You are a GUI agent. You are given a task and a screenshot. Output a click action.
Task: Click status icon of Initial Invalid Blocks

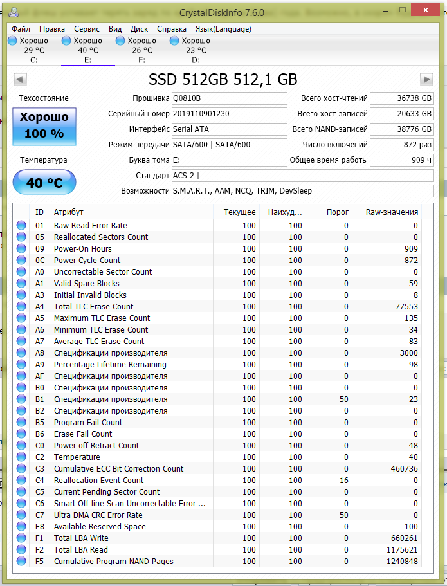[21, 295]
